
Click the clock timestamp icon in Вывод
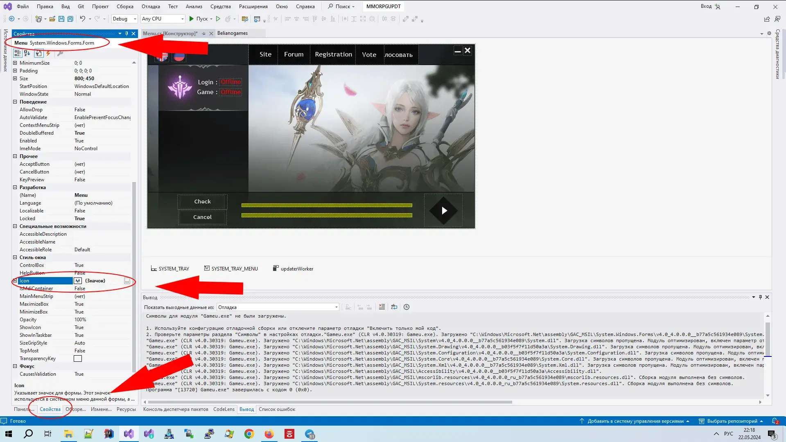point(407,307)
